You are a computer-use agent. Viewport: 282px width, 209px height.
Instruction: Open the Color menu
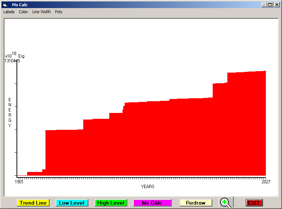click(x=23, y=12)
